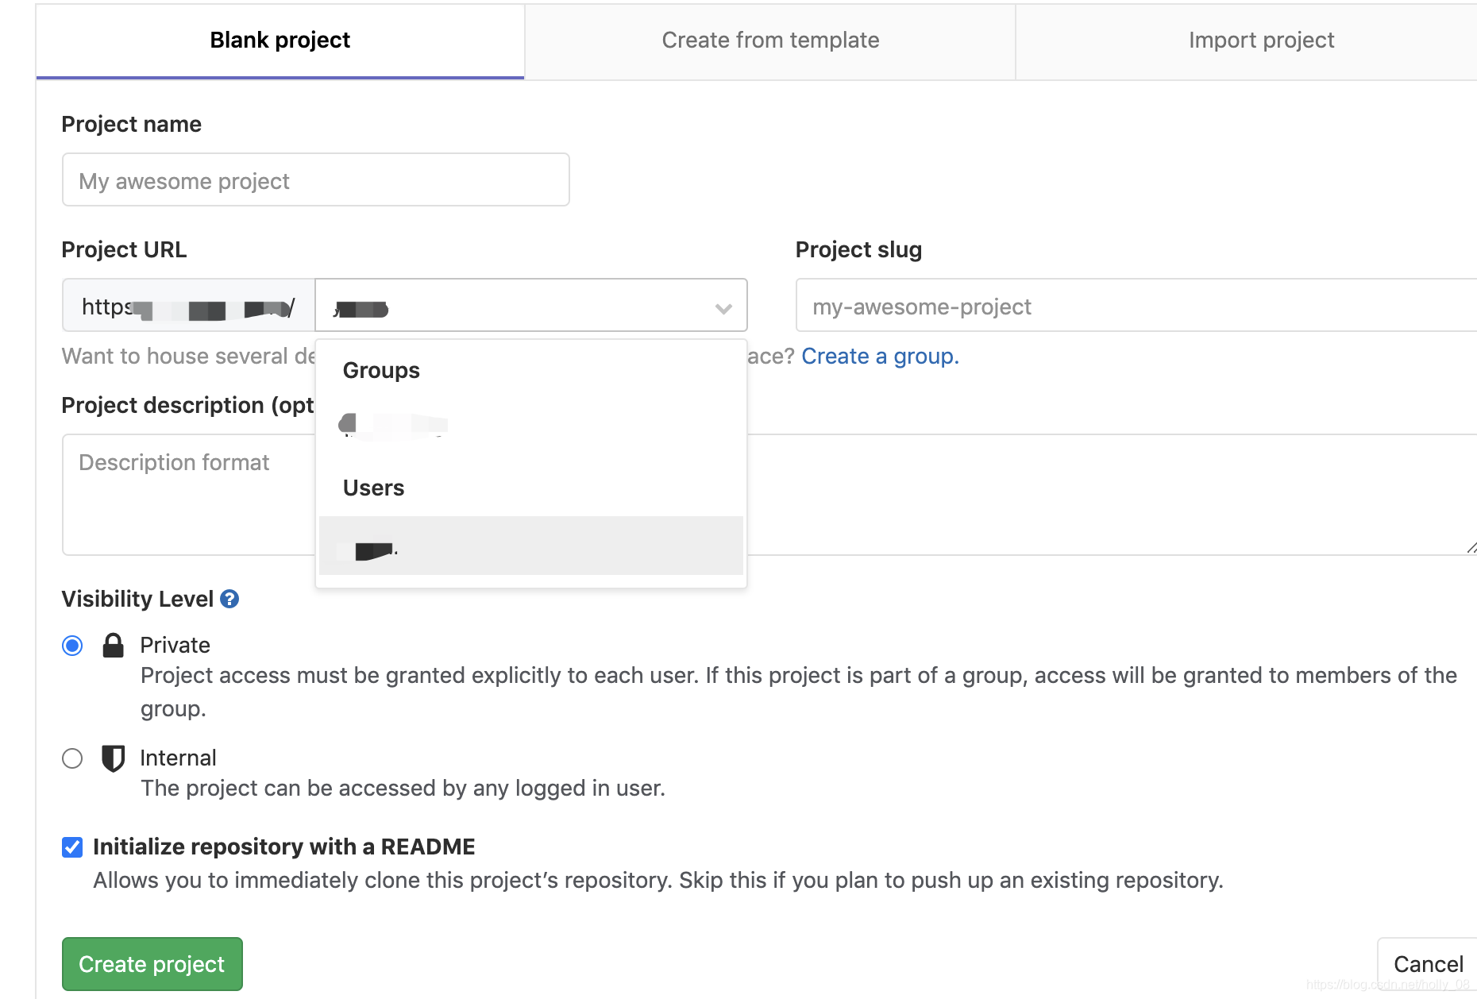Screen dimensions: 1477x999
Task: Choose the highlighted user under Users
Action: (530, 546)
